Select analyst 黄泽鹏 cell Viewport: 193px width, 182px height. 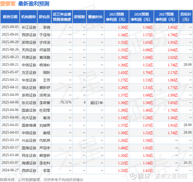tap(45, 57)
